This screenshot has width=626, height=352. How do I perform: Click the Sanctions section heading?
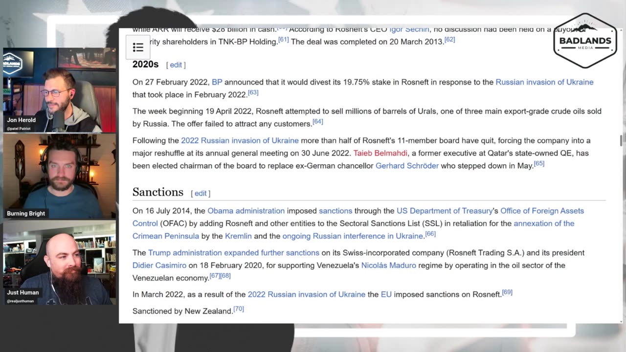(x=158, y=192)
